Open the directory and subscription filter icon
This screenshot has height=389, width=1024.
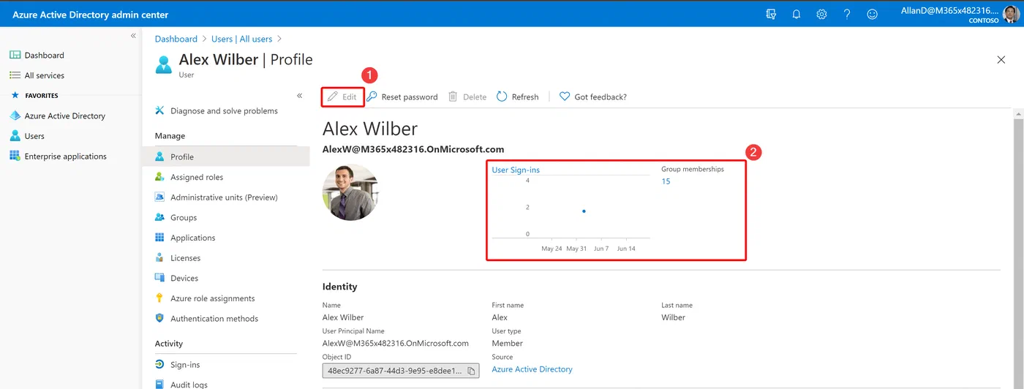(771, 14)
